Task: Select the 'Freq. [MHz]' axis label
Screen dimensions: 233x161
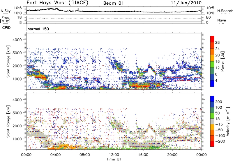Action: click(x=5, y=20)
